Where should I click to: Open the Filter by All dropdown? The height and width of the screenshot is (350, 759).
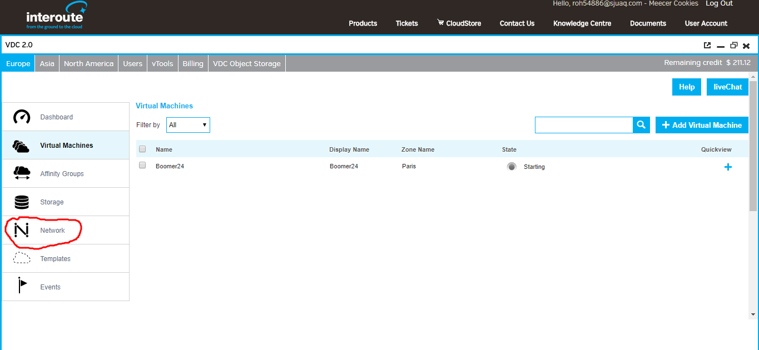pos(188,125)
